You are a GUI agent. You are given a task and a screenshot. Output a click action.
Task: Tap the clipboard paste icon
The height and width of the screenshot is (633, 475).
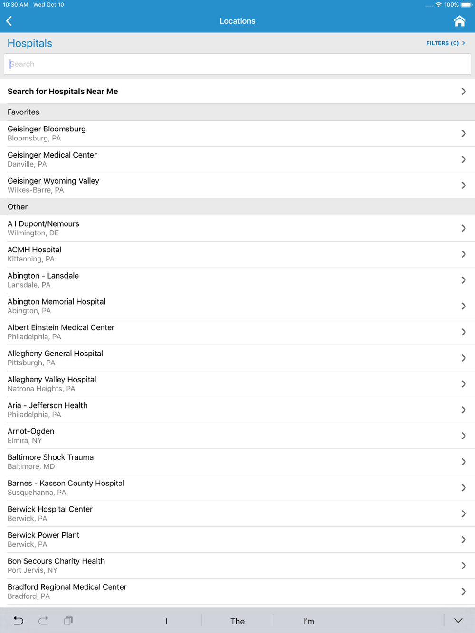coord(68,620)
